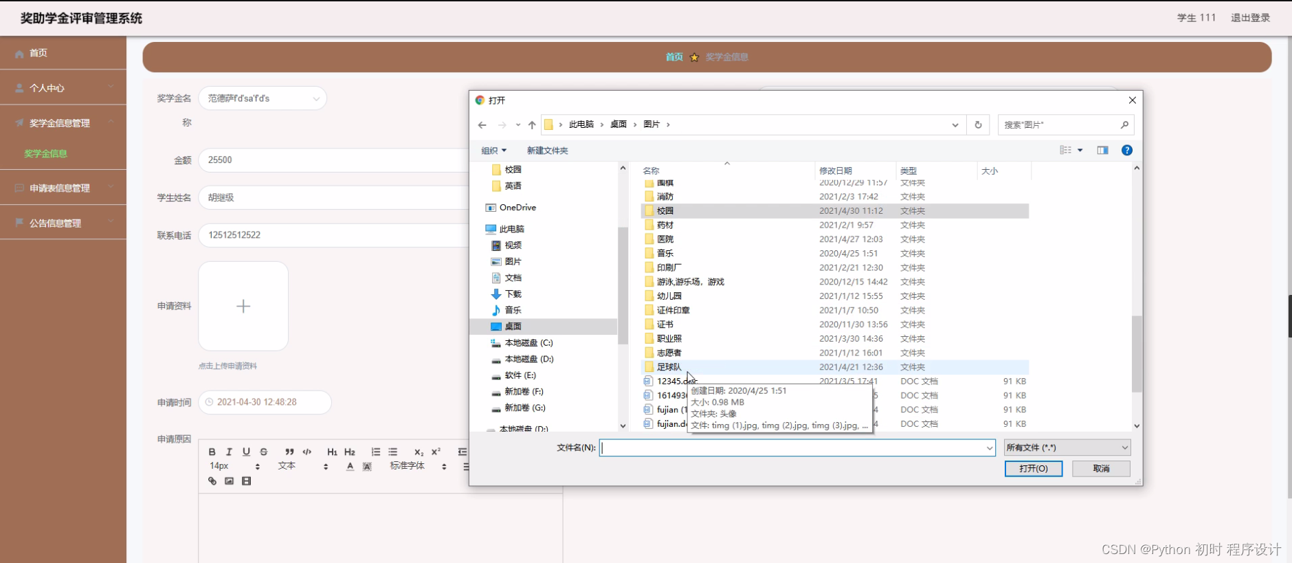Sort by 修改日期 column header
Image resolution: width=1292 pixels, height=563 pixels.
pyautogui.click(x=856, y=170)
